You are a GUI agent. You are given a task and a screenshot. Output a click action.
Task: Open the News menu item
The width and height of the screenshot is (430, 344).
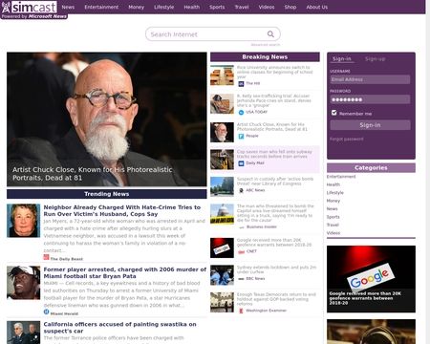tap(68, 7)
